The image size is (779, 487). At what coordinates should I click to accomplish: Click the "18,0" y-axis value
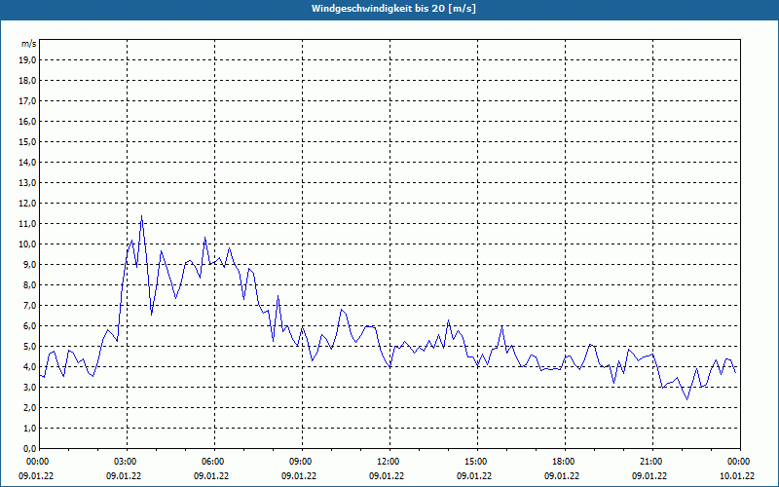[x=27, y=81]
